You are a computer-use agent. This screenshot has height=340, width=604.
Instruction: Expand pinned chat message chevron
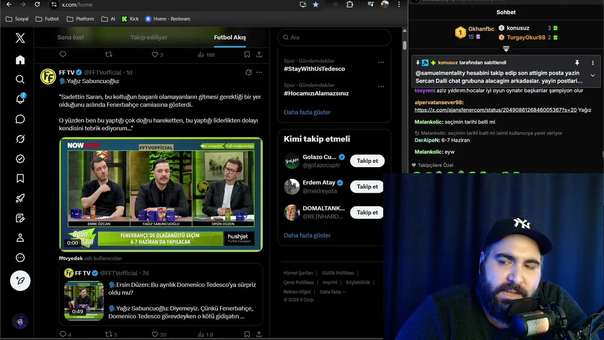tap(593, 76)
